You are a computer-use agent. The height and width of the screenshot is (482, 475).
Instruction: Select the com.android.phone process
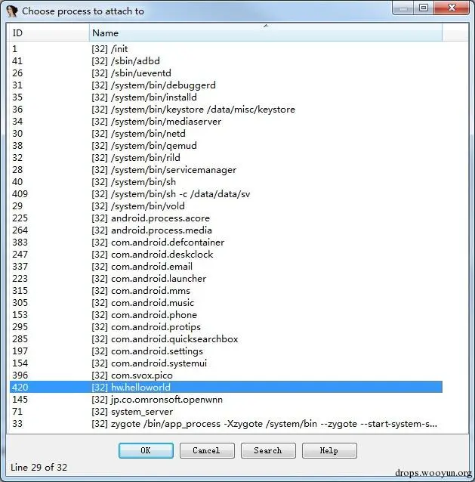[x=226, y=315]
